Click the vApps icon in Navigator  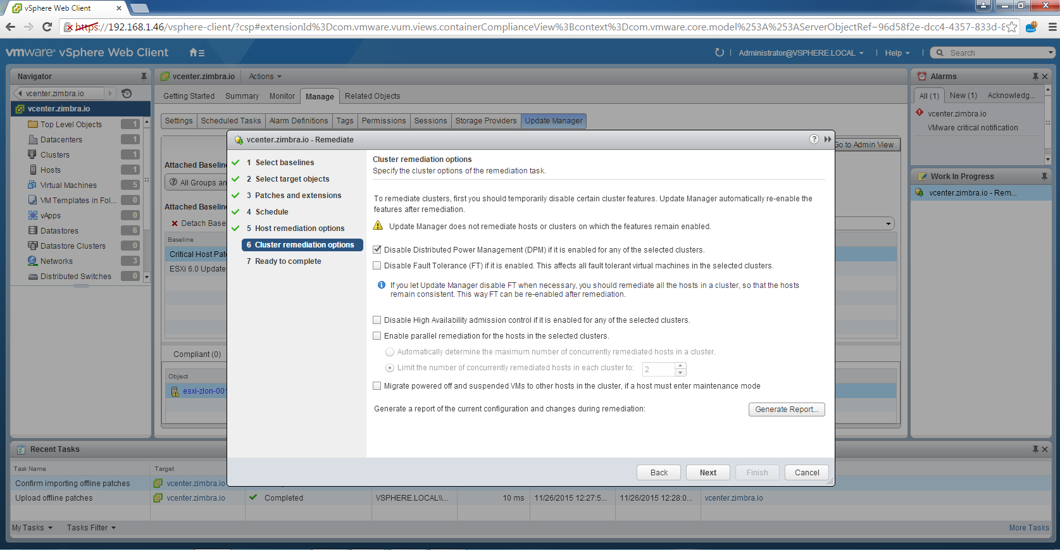[33, 215]
